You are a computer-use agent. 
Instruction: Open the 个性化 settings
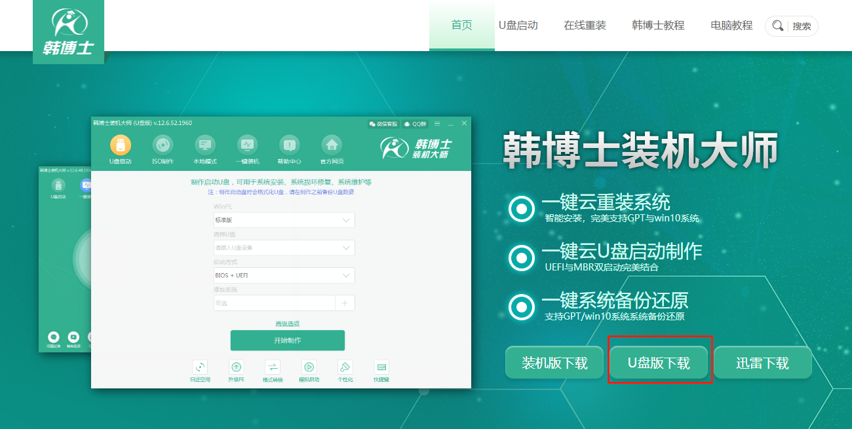(x=345, y=370)
